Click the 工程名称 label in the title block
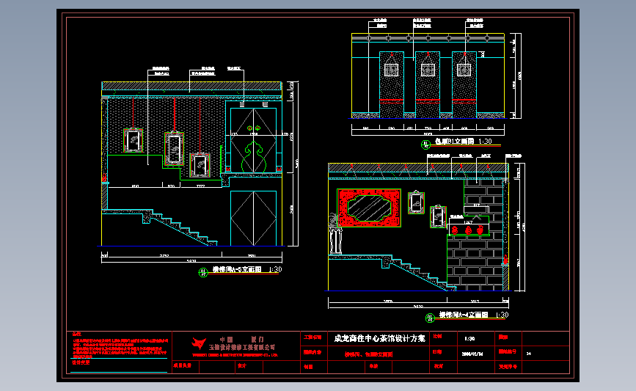The image size is (636, 391). (312, 337)
